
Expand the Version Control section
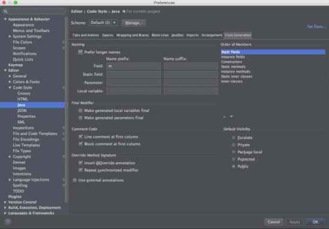click(x=5, y=202)
